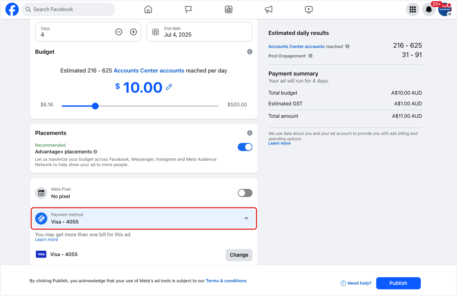Show Post Engagement info icon
The height and width of the screenshot is (296, 457).
point(310,56)
